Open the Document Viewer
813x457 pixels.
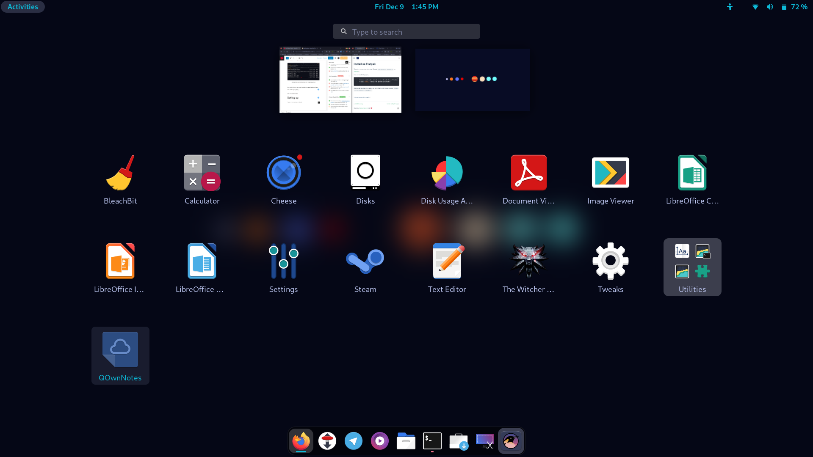pos(528,172)
